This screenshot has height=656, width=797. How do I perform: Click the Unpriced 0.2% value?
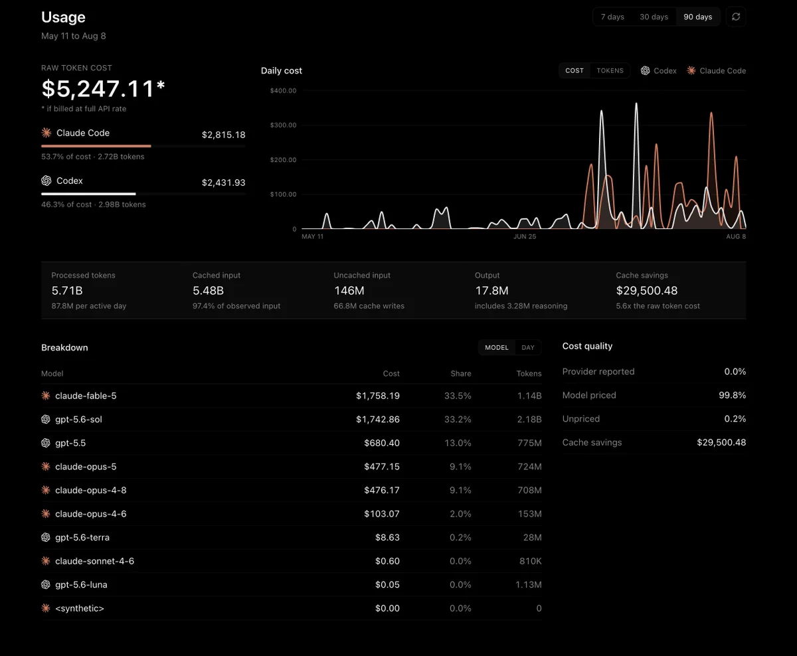[x=735, y=419]
